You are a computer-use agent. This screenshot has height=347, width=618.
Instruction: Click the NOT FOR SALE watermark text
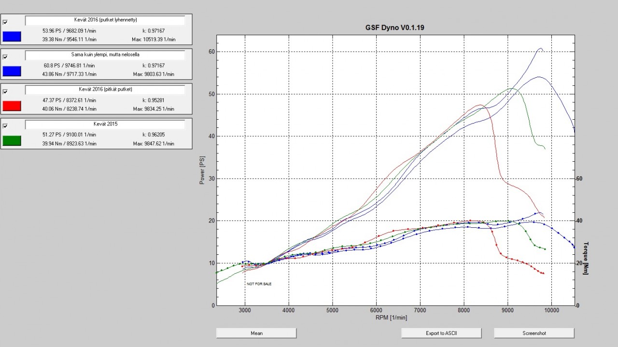click(259, 284)
